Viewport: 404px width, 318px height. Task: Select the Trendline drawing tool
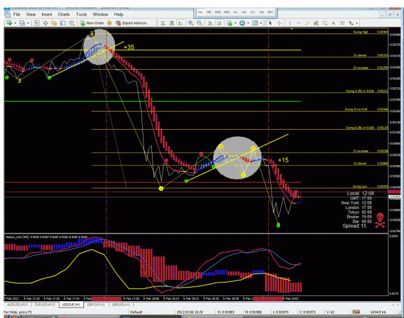coord(308,23)
